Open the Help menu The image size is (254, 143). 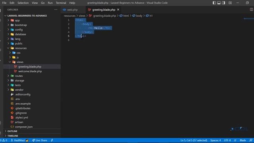pos(72,3)
